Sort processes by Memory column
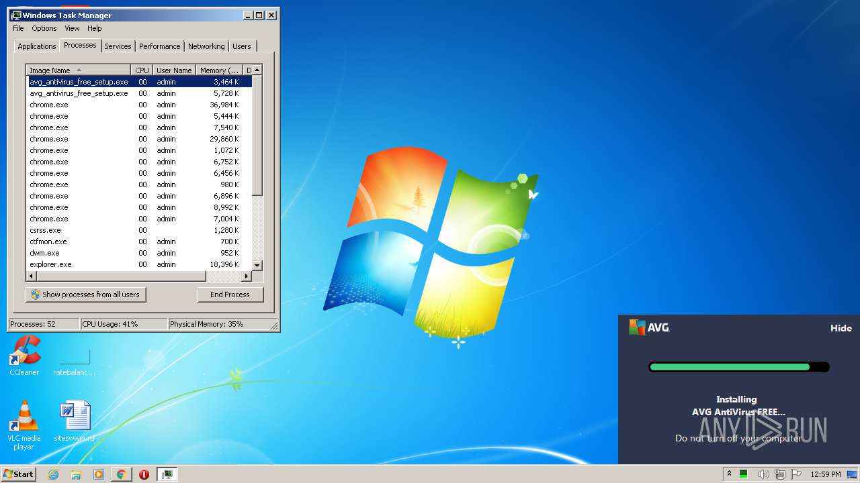The width and height of the screenshot is (860, 483). tap(219, 70)
